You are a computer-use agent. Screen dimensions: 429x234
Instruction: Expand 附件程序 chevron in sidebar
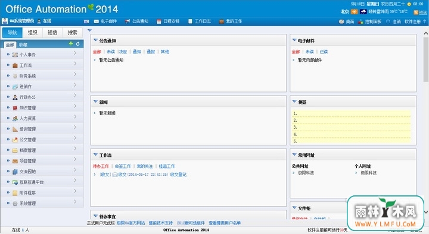[x=75, y=191]
